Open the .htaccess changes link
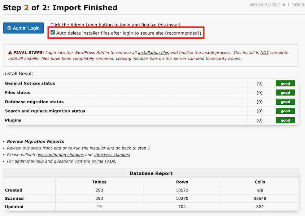Screen dimensions: 305x216 (112, 154)
